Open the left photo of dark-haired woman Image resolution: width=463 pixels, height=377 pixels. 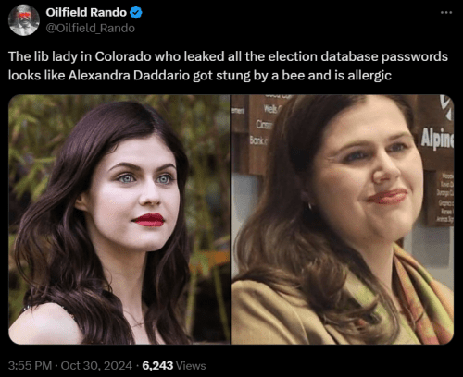click(119, 219)
